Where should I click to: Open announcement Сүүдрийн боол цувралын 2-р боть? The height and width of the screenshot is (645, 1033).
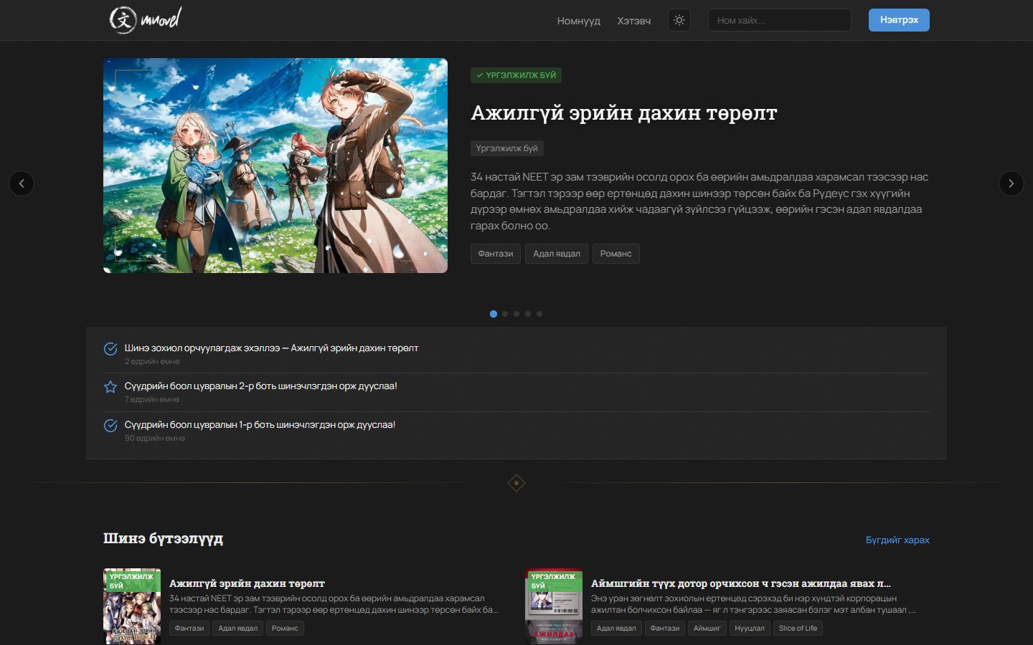(260, 386)
